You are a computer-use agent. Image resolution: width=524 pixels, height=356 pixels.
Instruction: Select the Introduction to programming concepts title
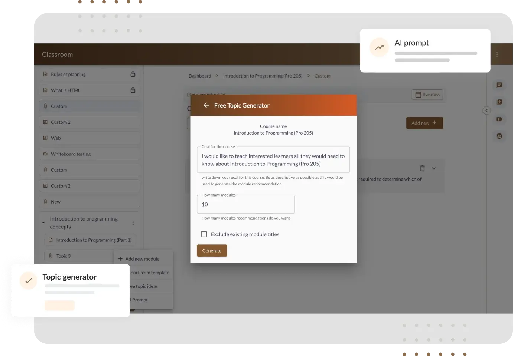[x=84, y=223]
